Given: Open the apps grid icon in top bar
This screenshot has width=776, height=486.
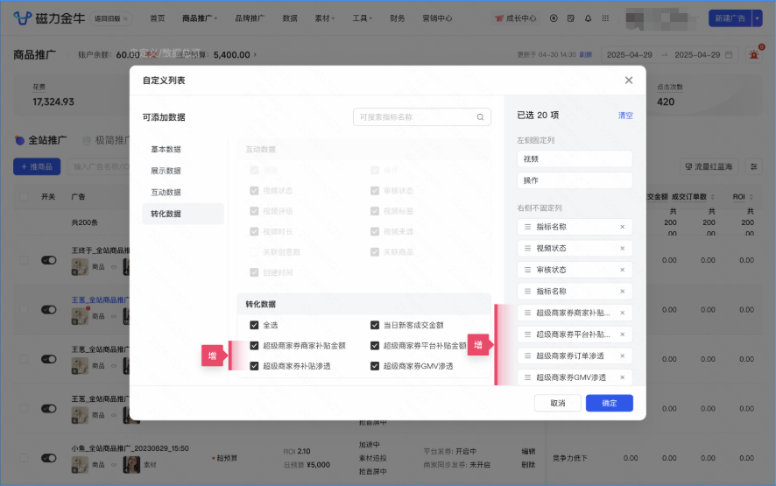Looking at the screenshot, I should (605, 18).
